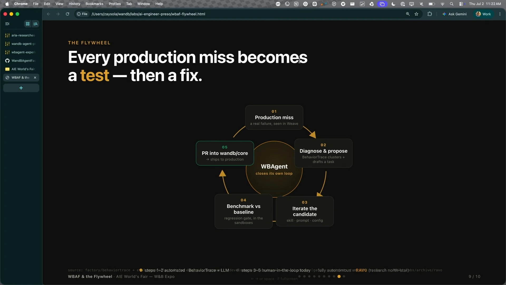This screenshot has height=285, width=506.
Task: Open the tab groups grid view
Action: [x=28, y=24]
